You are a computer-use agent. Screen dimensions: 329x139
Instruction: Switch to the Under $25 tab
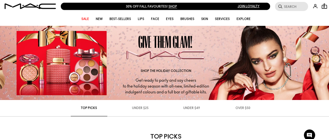point(140,108)
